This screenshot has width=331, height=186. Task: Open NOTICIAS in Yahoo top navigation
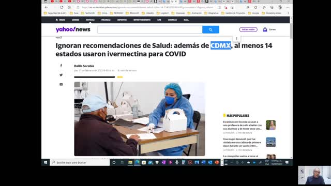coord(90,20)
